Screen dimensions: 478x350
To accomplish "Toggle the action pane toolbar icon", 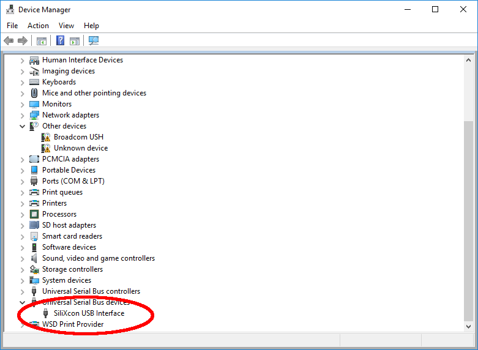I will (x=75, y=40).
